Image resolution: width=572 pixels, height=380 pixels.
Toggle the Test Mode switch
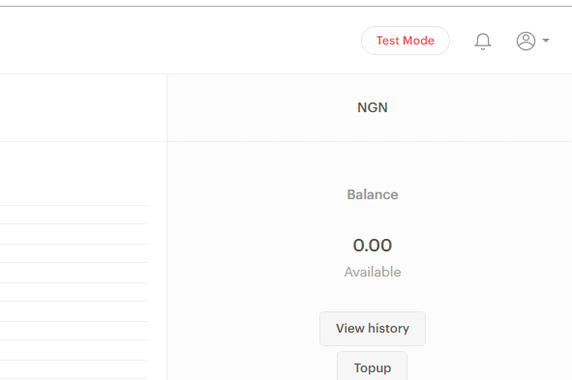[406, 41]
